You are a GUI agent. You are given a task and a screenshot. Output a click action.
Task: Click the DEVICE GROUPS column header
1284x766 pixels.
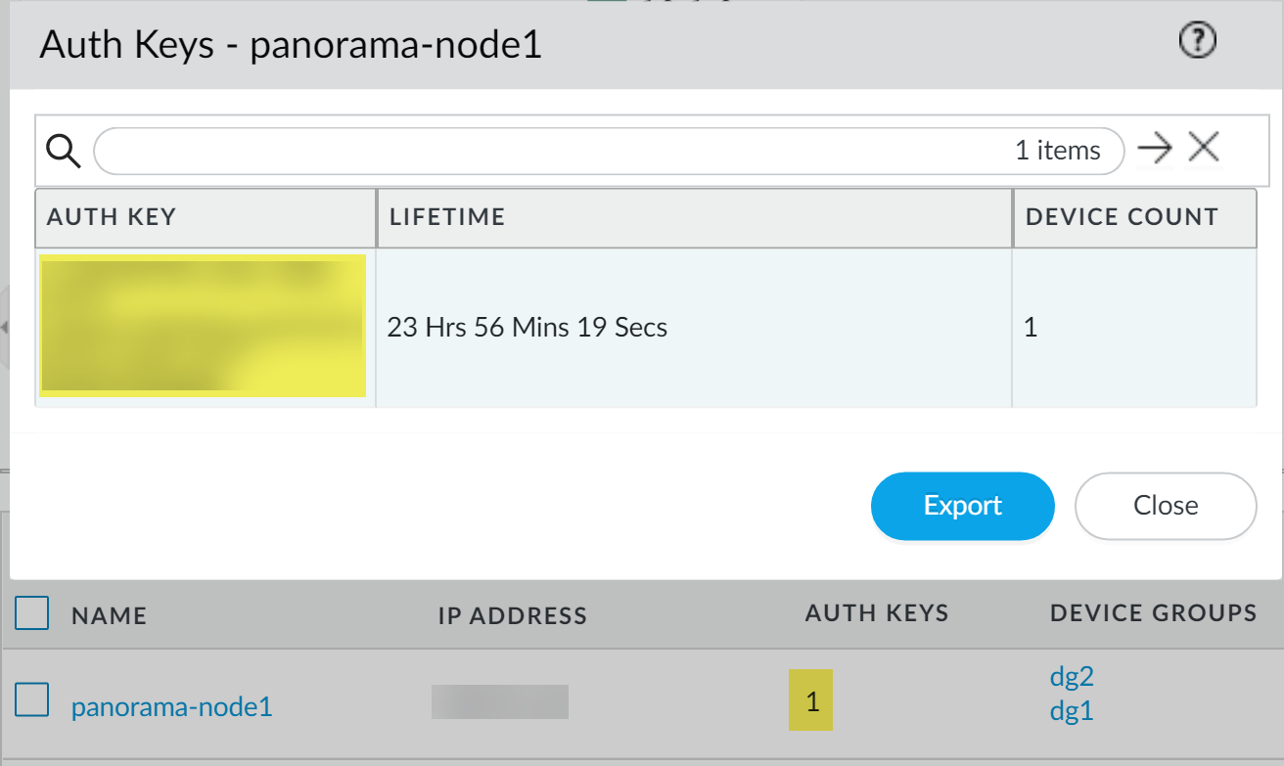click(x=1153, y=613)
